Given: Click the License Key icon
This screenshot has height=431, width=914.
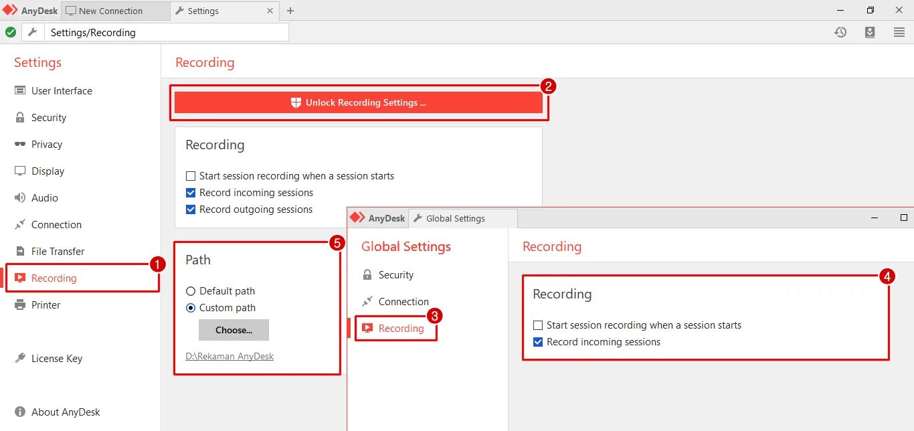Looking at the screenshot, I should [x=20, y=359].
